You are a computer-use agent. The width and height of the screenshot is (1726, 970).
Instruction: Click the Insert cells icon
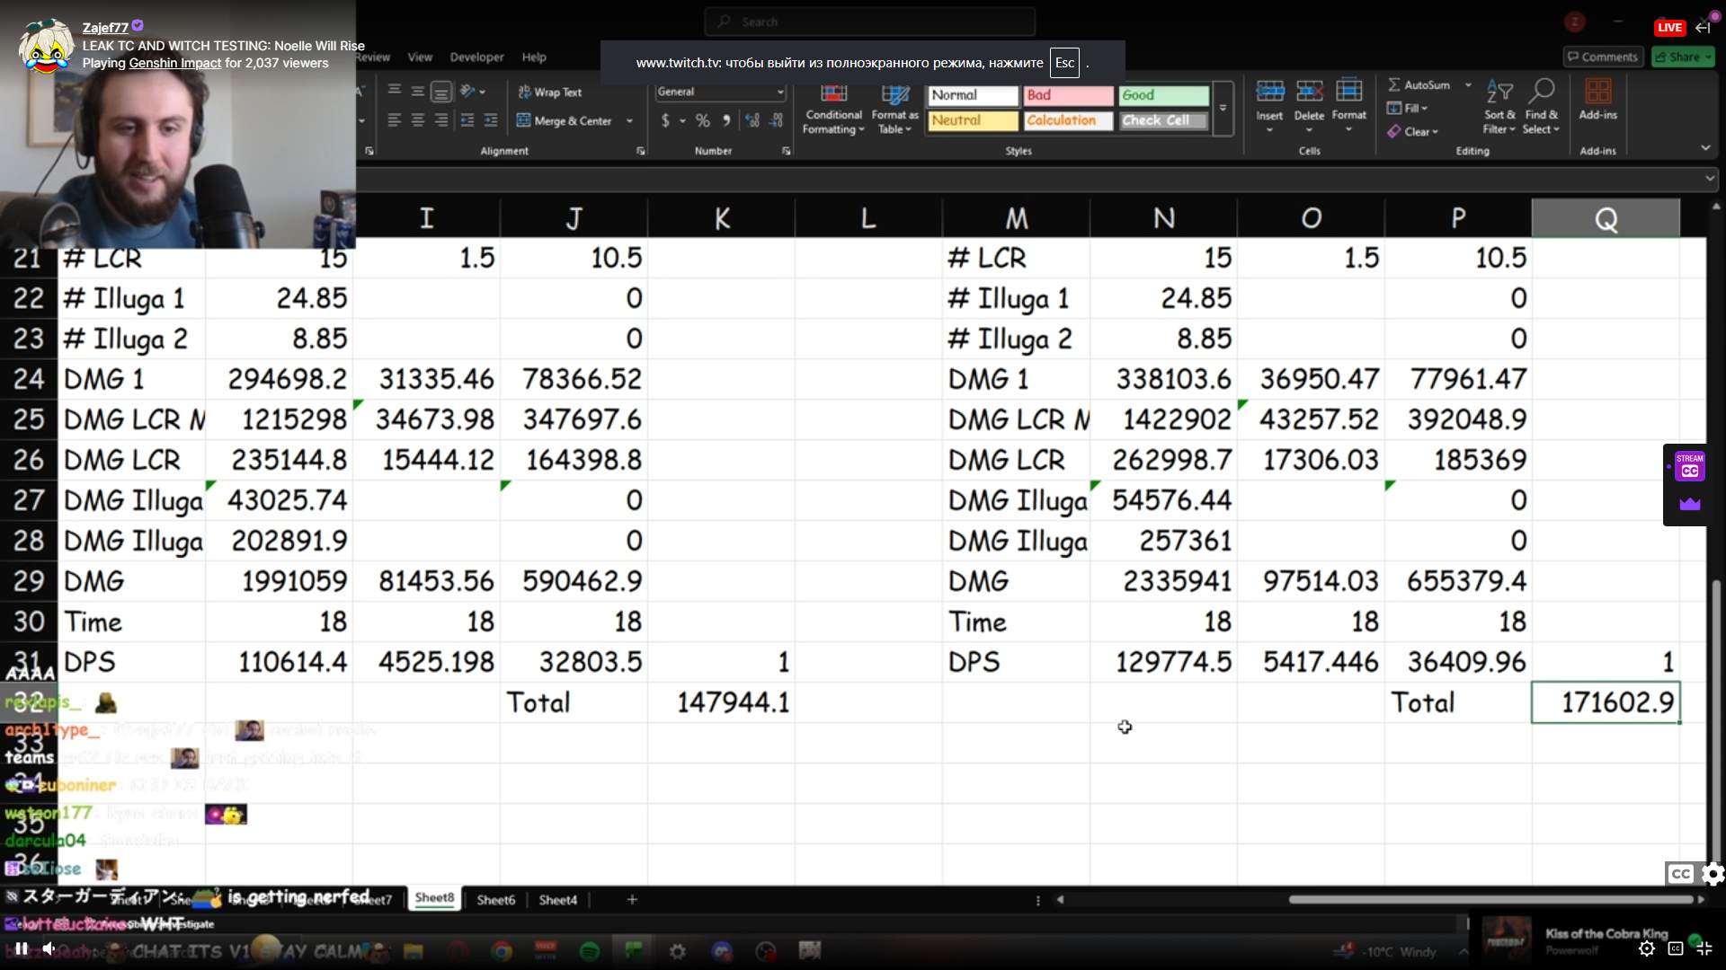1269,93
